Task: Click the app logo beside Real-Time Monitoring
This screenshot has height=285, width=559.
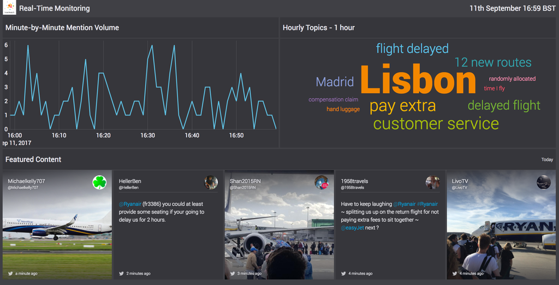Action: click(x=9, y=8)
